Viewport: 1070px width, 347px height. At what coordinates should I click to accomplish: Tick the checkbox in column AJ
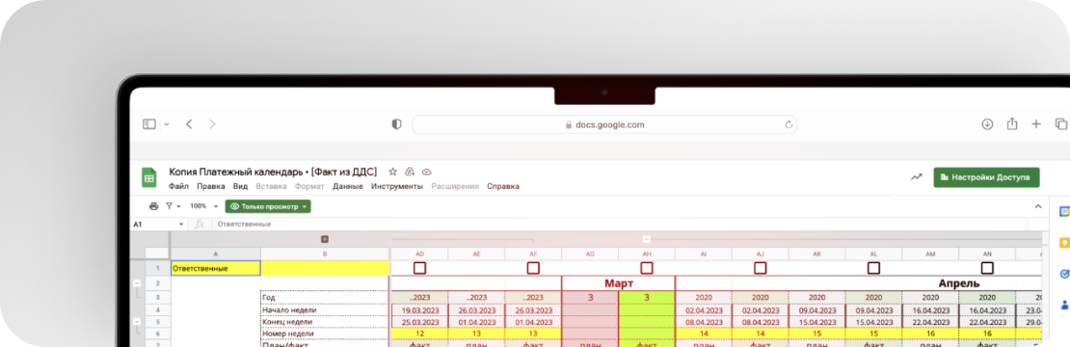click(x=761, y=268)
